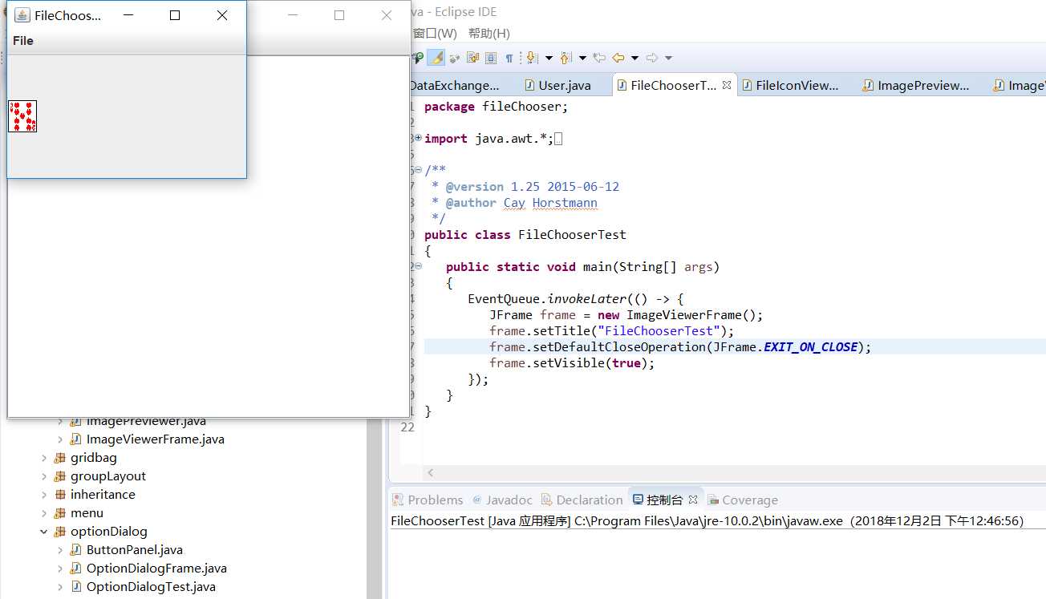Toggle show whitespace characters pilcrow icon
1046x599 pixels.
[509, 58]
